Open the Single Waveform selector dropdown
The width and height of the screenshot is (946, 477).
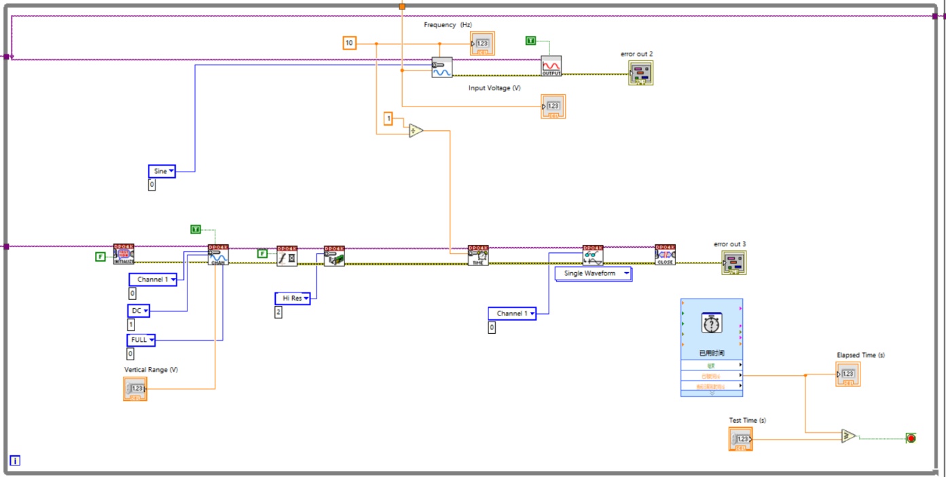tap(593, 273)
